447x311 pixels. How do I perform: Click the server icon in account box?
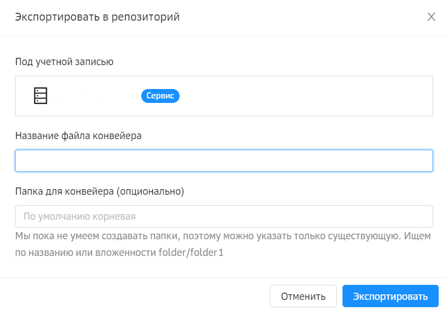pos(41,96)
